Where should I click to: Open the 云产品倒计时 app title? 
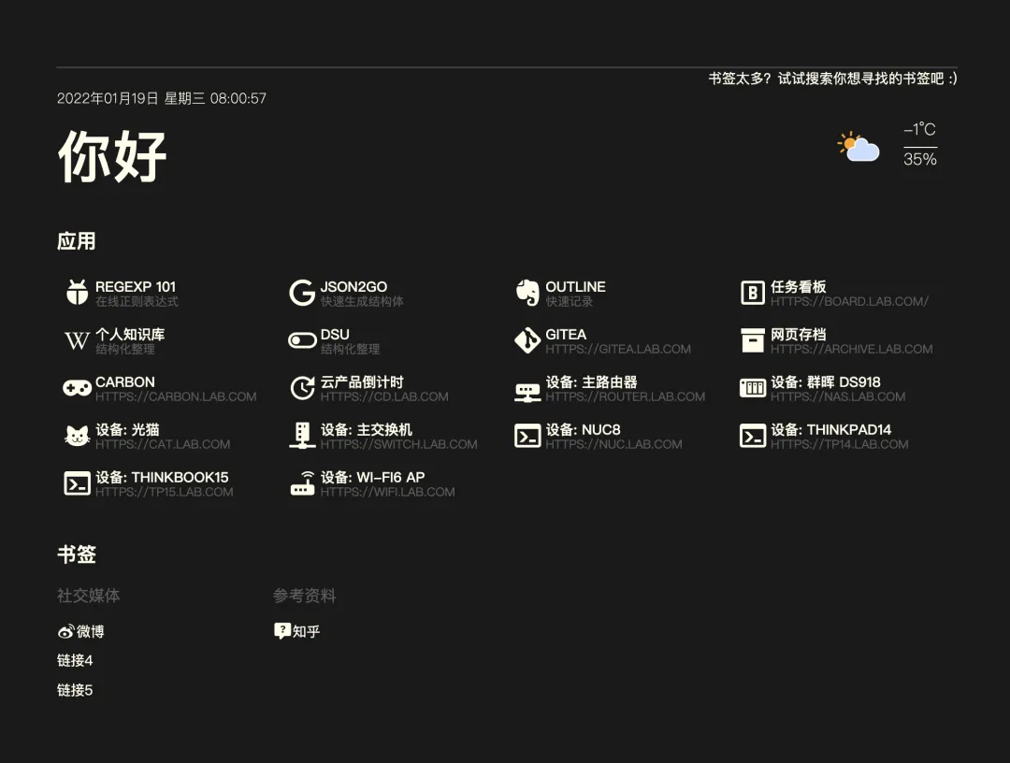pos(362,381)
